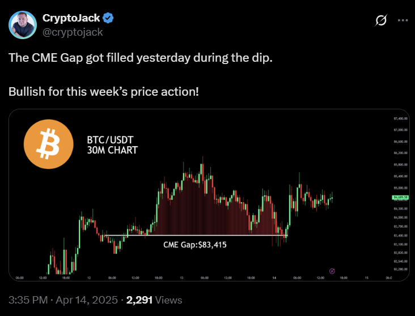Click the white CME gap horizontal line
415x316 pixels.
pos(193,235)
